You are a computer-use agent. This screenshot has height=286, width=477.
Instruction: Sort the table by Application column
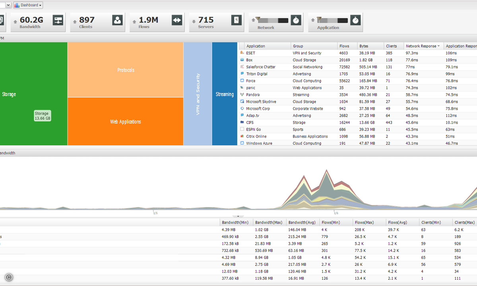(268, 46)
